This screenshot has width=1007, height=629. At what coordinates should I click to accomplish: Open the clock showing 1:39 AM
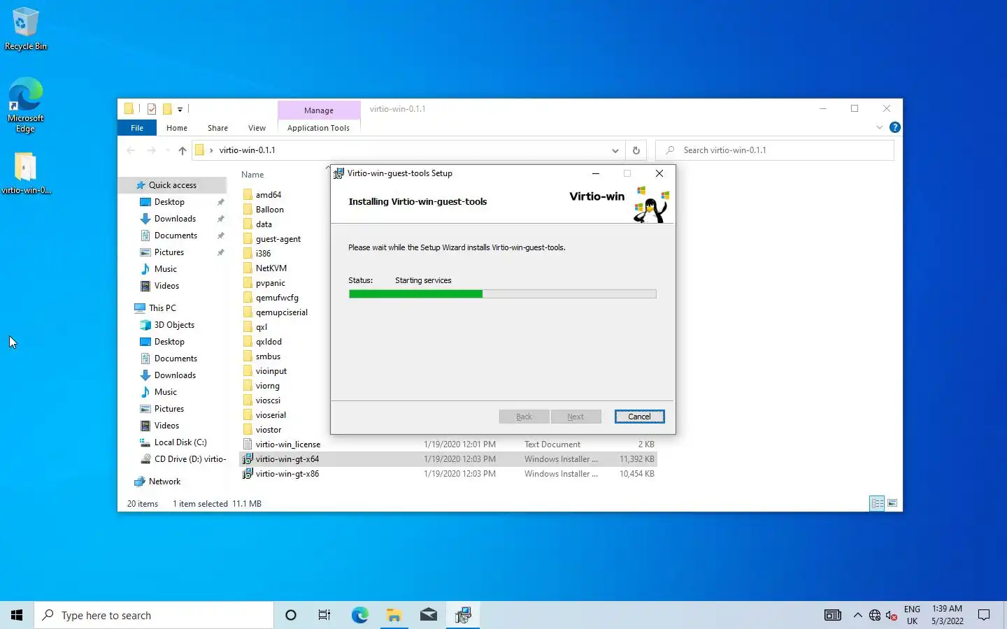947,615
